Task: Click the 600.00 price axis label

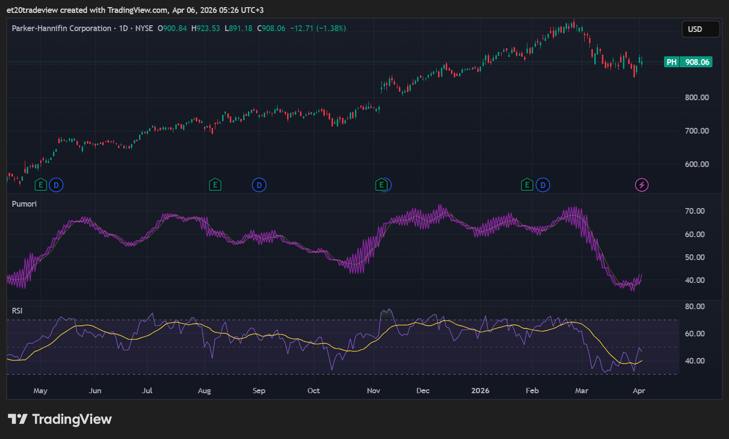Action: tap(697, 164)
